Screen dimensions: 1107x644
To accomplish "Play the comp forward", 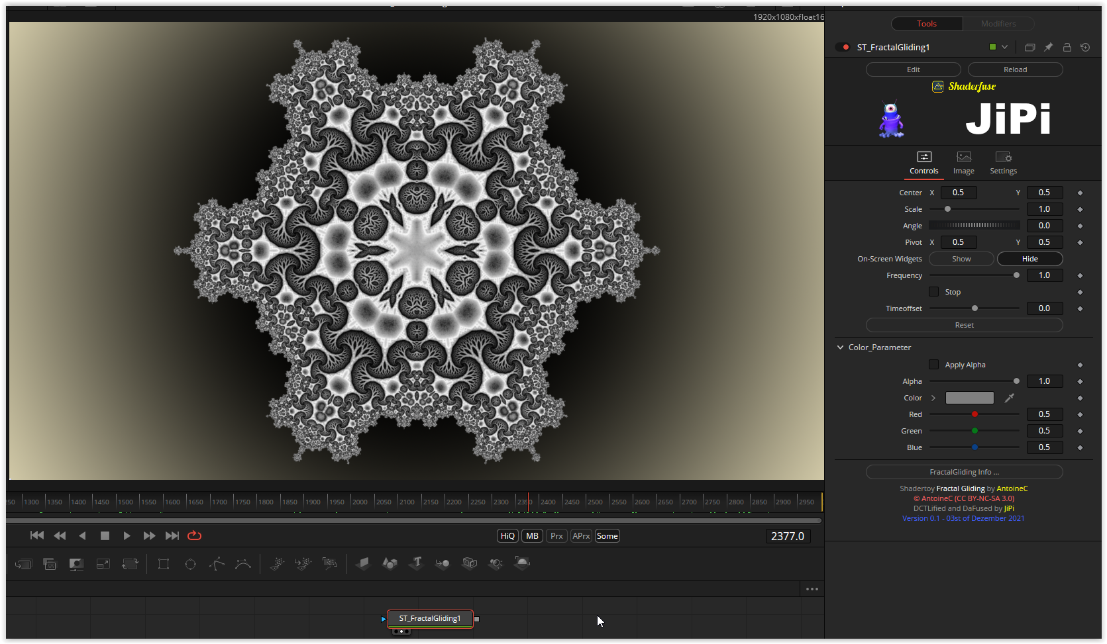I will click(127, 535).
